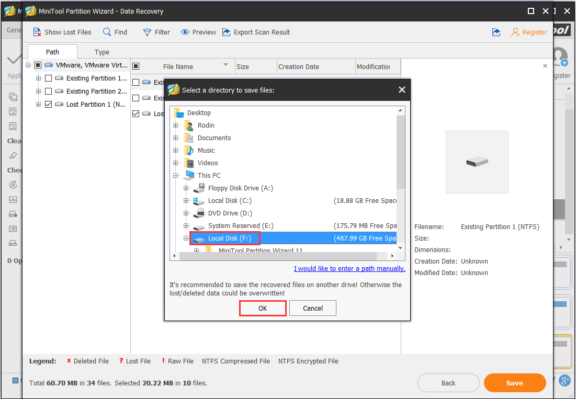Image resolution: width=576 pixels, height=399 pixels.
Task: Click the Preview eye icon
Action: pyautogui.click(x=185, y=32)
